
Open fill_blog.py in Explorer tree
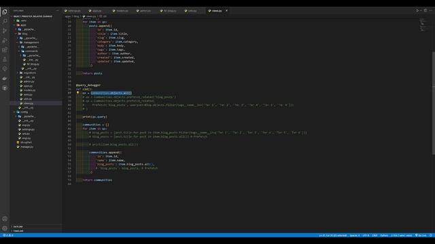33,64
